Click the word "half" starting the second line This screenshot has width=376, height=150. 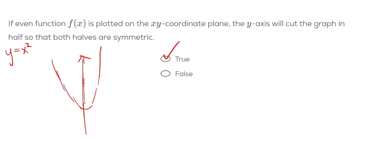[x=14, y=37]
